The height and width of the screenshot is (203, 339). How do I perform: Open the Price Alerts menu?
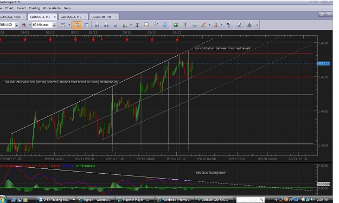pyautogui.click(x=52, y=8)
